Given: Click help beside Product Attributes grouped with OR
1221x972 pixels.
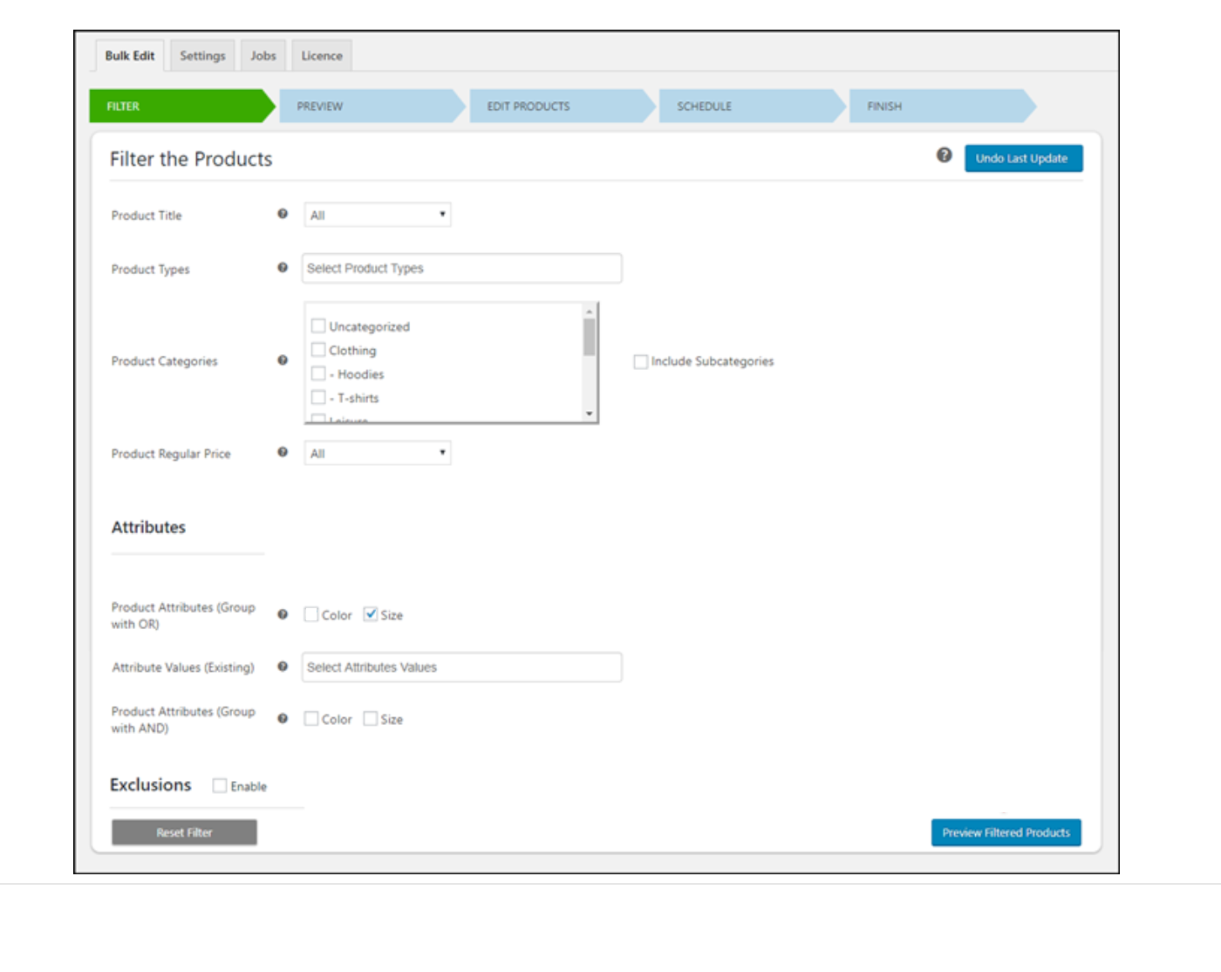Looking at the screenshot, I should tap(281, 615).
